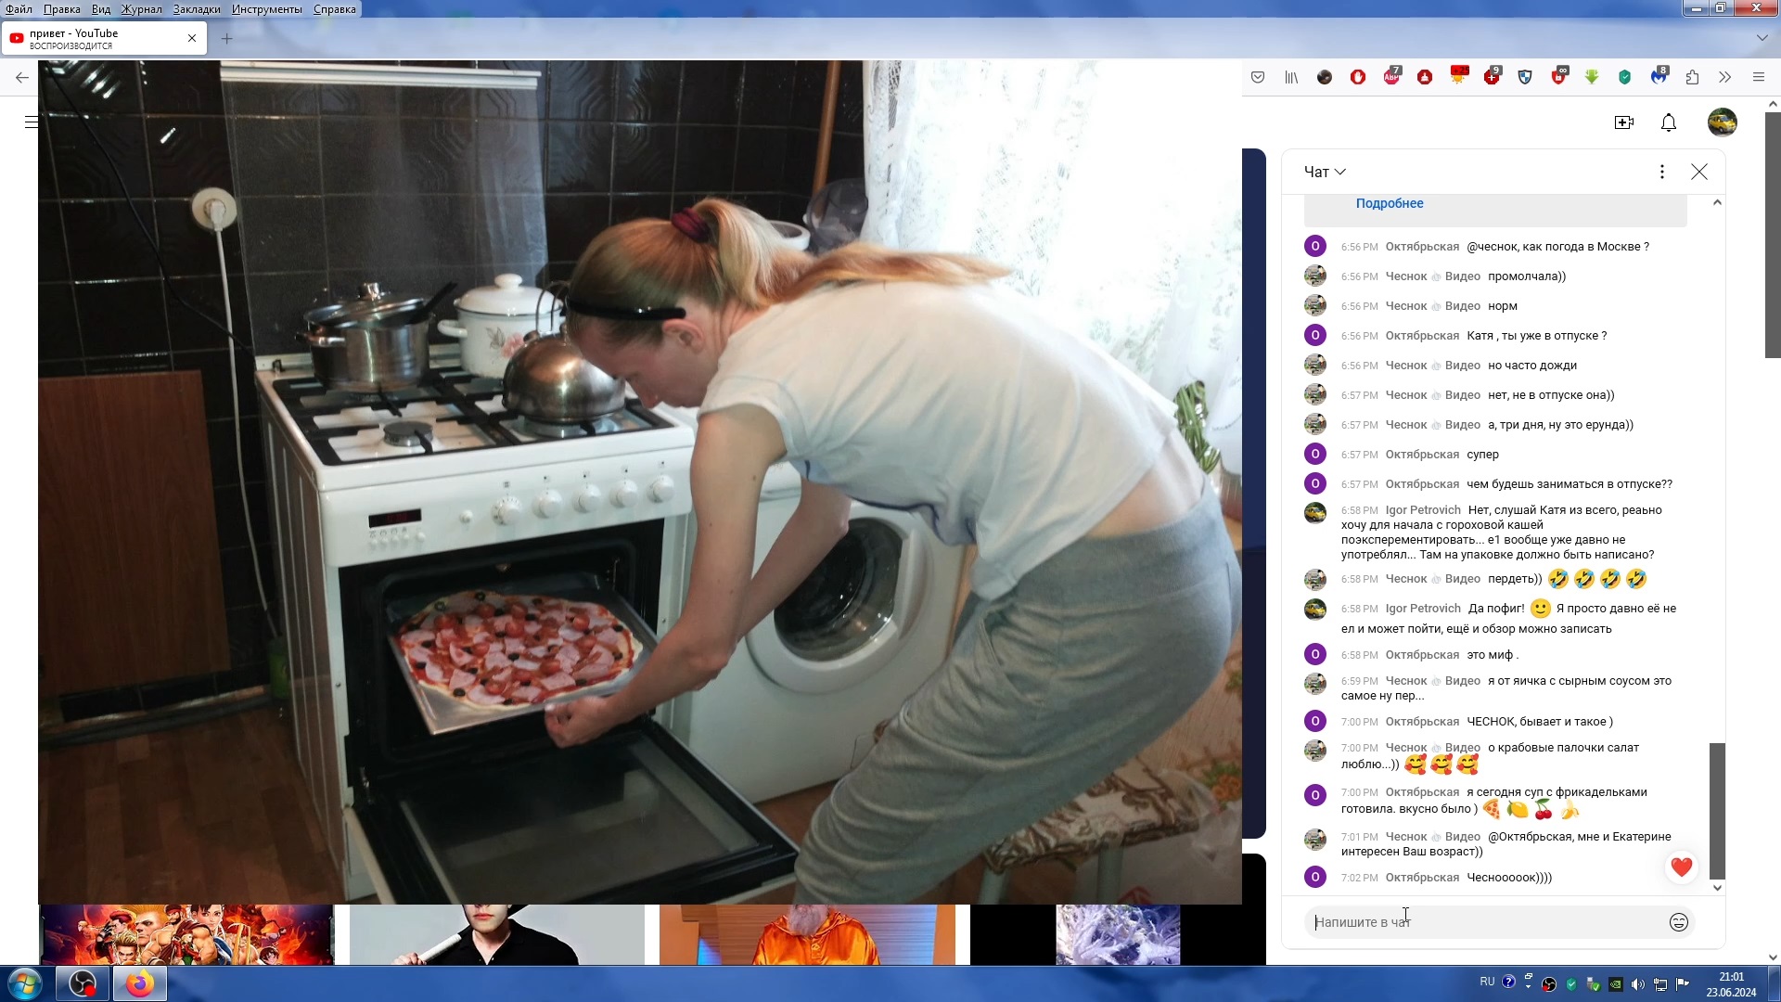
Task: Open the Закладки menu
Action: 197,9
